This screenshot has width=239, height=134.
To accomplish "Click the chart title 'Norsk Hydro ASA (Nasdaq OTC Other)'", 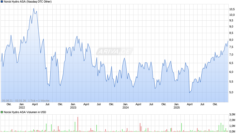I will click(28, 2).
